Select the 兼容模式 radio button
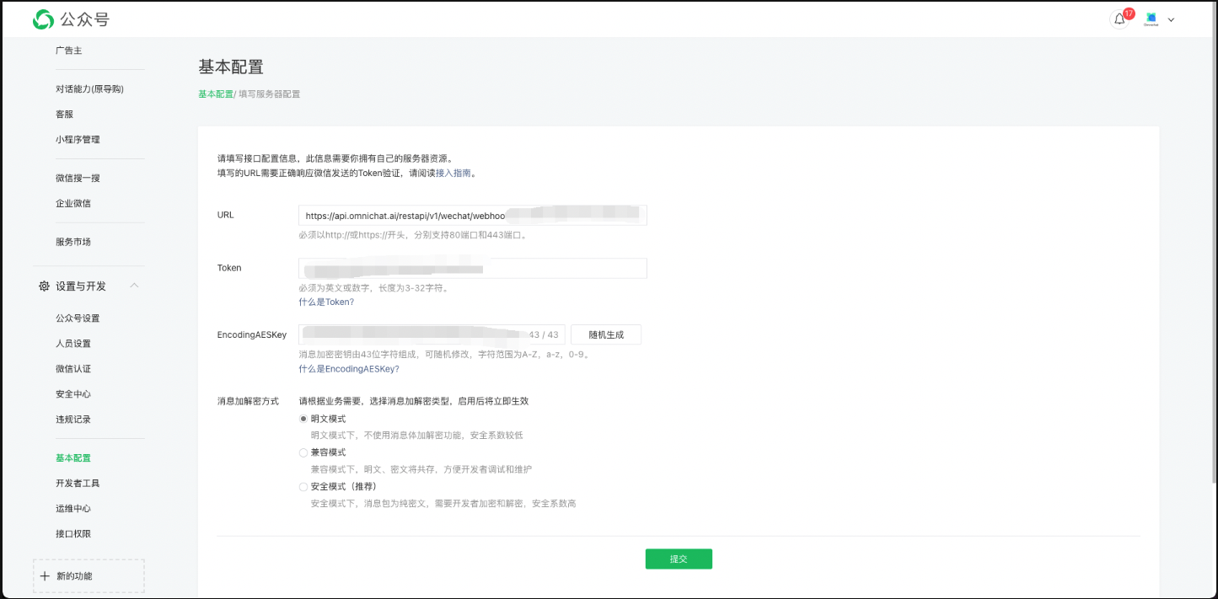Screen dimensions: 1218x599 (x=303, y=452)
